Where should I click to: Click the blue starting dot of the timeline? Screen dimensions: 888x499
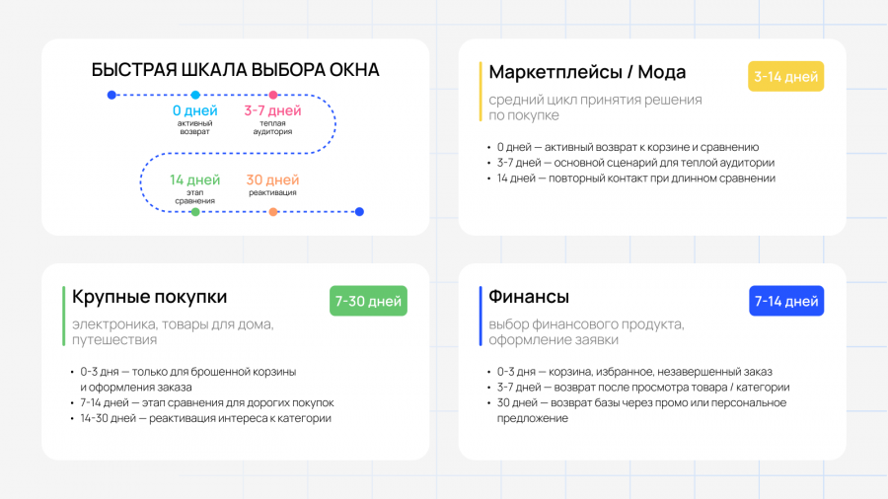[111, 95]
